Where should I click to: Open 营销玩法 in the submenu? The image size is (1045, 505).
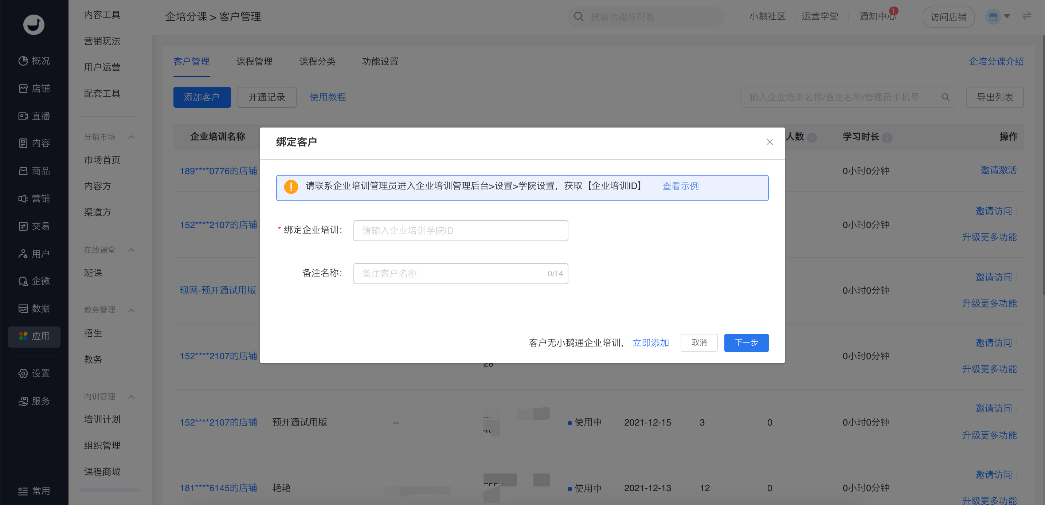click(102, 42)
